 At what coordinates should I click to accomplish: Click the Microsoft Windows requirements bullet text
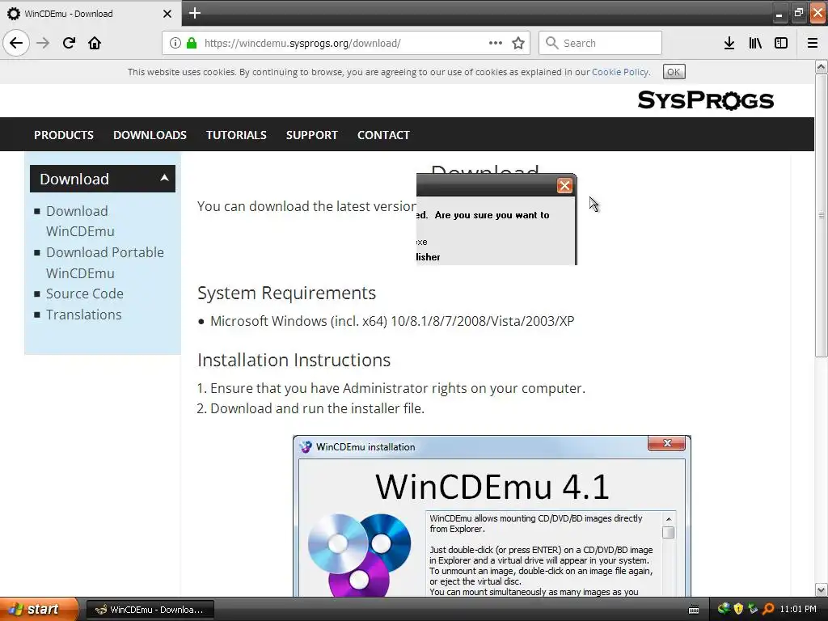(x=392, y=321)
